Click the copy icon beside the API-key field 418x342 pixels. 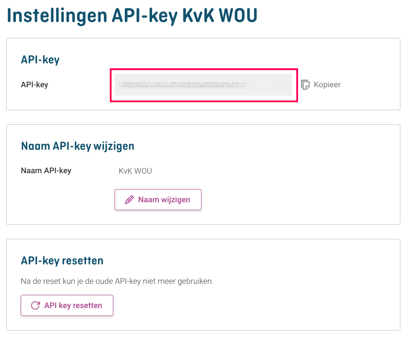[305, 85]
